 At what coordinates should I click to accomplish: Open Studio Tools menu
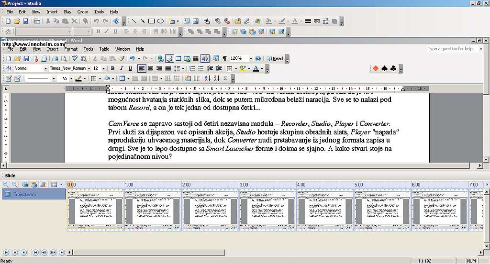pyautogui.click(x=99, y=12)
